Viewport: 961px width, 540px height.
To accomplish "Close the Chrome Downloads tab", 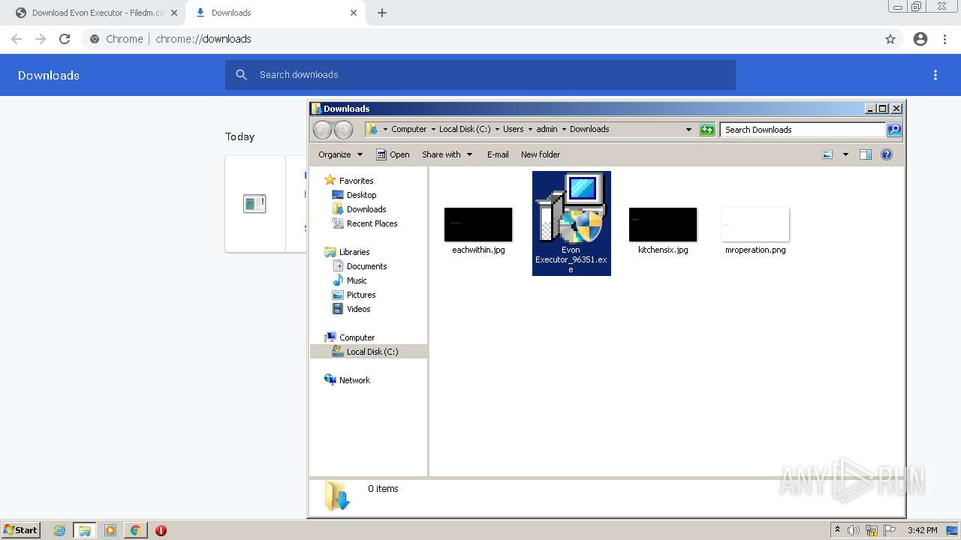I will (x=354, y=13).
